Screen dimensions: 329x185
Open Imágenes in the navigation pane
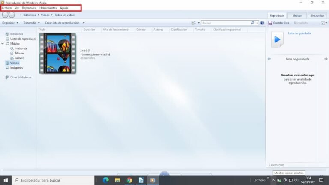[16, 68]
